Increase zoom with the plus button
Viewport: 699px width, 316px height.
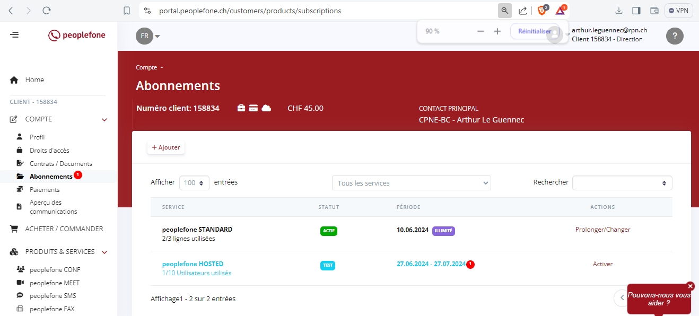point(497,31)
